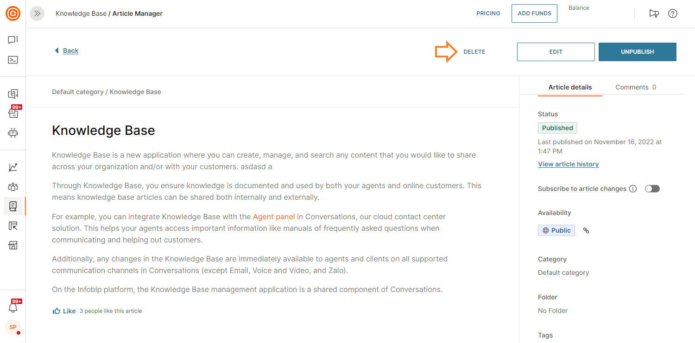Open the Analyze chart sidebar icon
Viewport: 695px width, 343px height.
pos(13,167)
